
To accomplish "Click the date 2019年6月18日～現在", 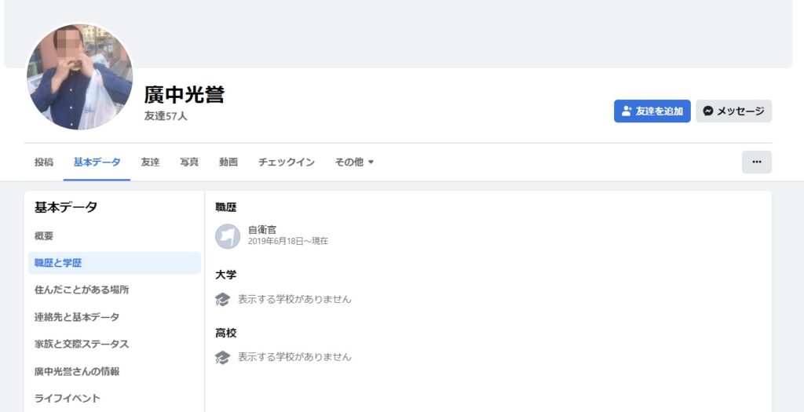I will coord(287,242).
